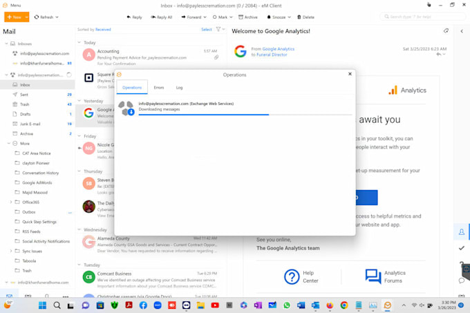The image size is (470, 313).
Task: Archive the selected message
Action: [x=248, y=17]
